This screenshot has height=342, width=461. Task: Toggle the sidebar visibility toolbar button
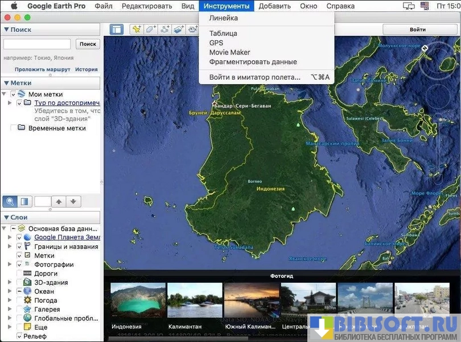click(x=117, y=30)
